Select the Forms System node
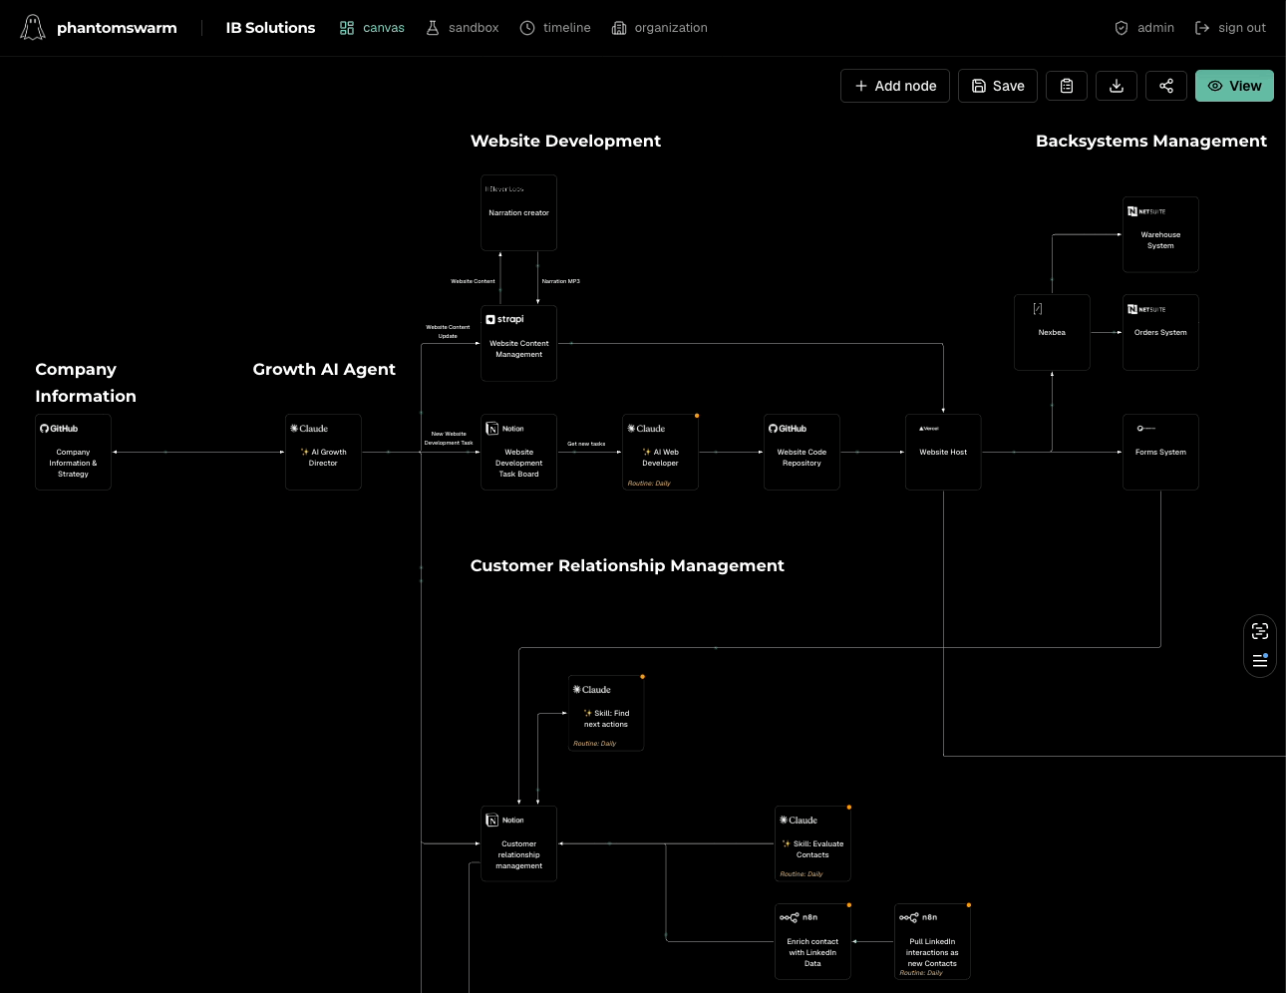The width and height of the screenshot is (1286, 993). 1160,452
